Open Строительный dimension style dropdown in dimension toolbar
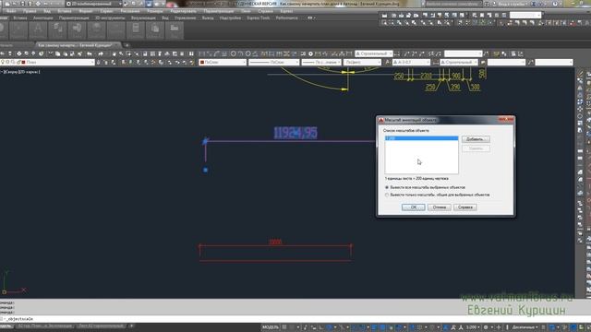Viewport: 591px width, 332px height. pos(374,53)
